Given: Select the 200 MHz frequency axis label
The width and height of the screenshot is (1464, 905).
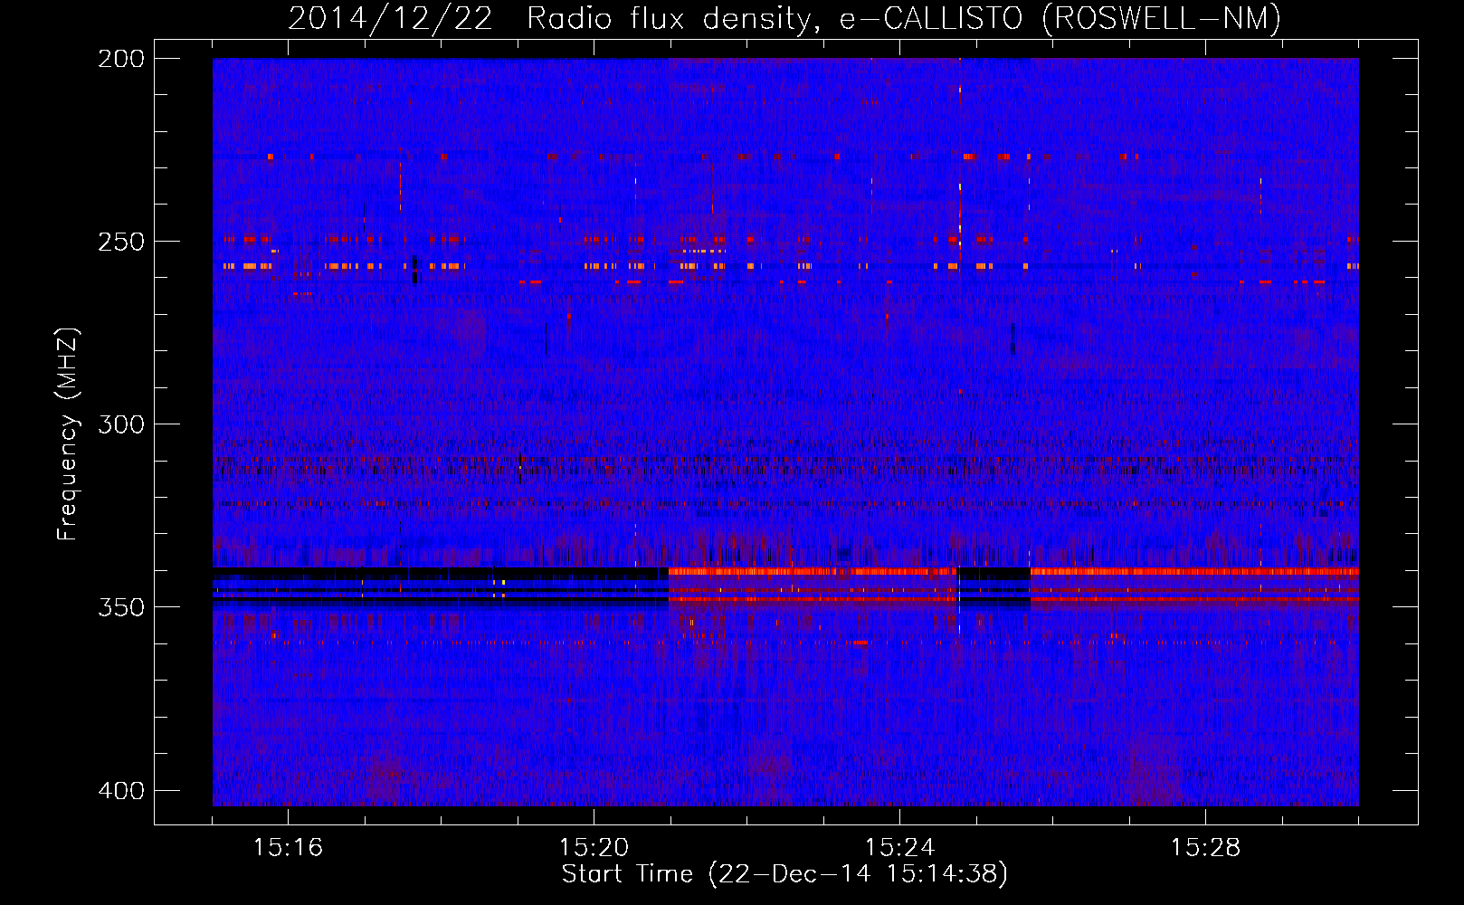Looking at the screenshot, I should coord(120,59).
